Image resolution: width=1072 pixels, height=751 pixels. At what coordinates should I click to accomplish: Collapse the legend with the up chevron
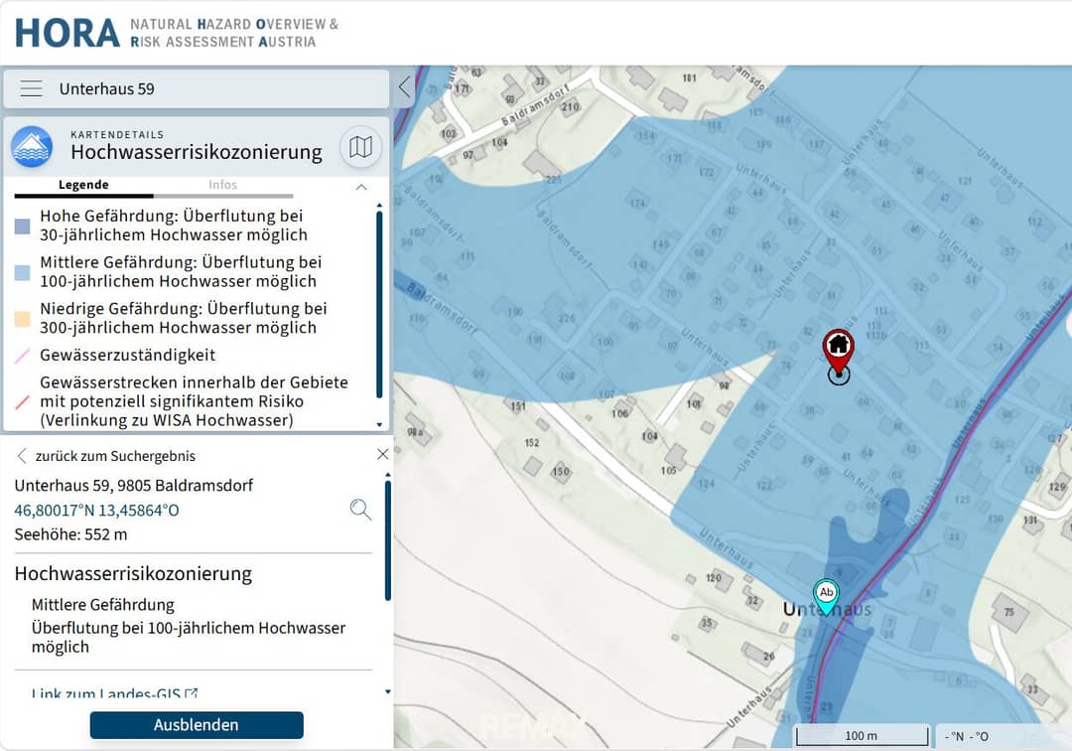pos(361,187)
